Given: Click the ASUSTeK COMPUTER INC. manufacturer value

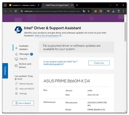Looking at the screenshot, I should [x=97, y=104].
